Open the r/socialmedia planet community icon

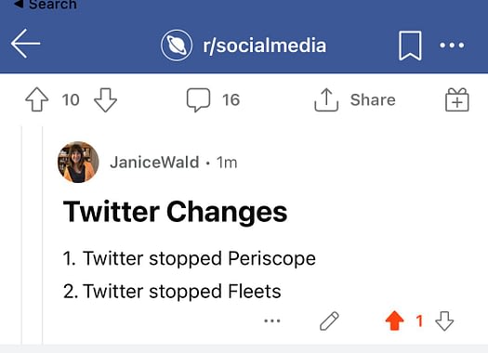[177, 46]
